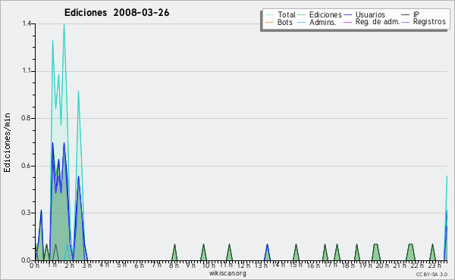Click the 8 h x-axis label
This screenshot has height=280, width=455.
[174, 265]
